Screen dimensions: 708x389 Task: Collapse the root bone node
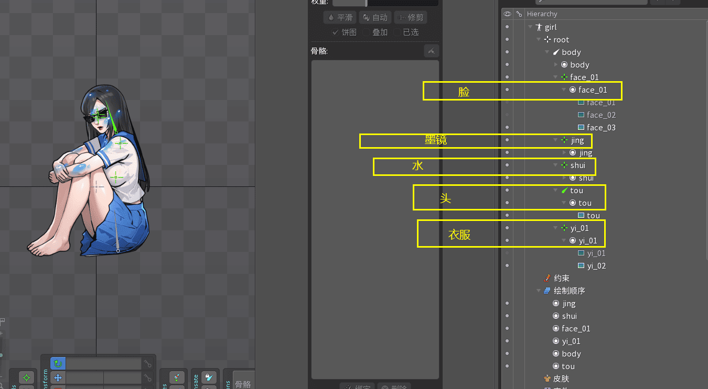click(539, 40)
